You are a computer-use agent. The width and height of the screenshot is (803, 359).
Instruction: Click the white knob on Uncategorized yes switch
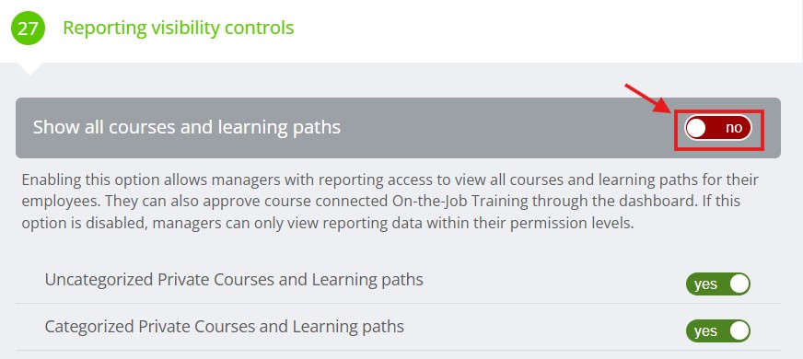739,284
